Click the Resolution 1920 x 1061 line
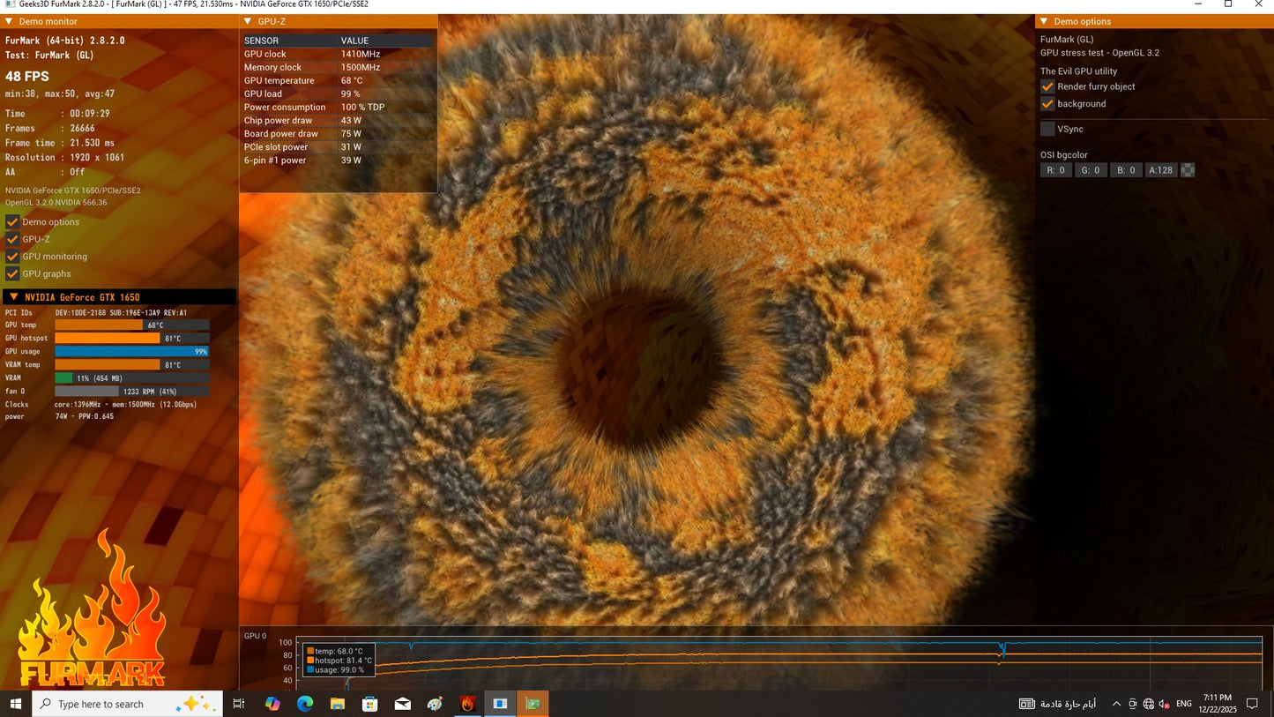 tap(64, 158)
